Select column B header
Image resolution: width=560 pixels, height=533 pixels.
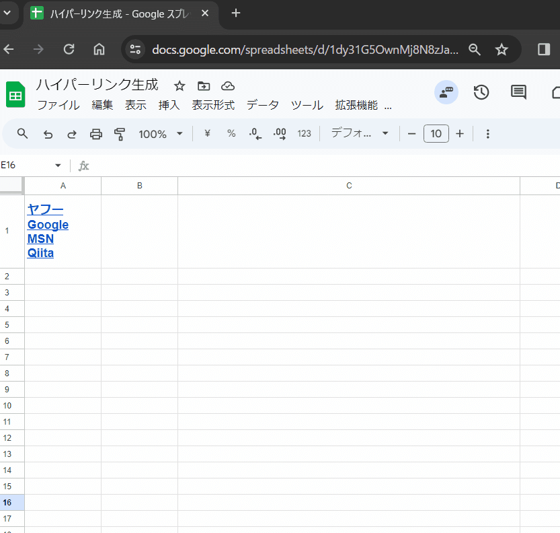point(140,186)
